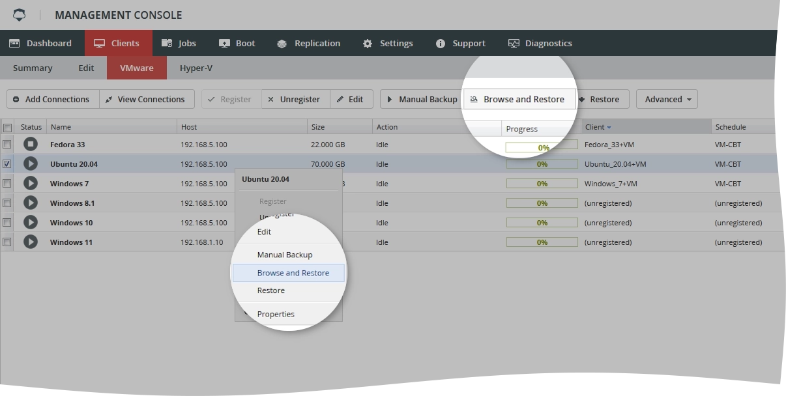Screen dimensions: 786x396
Task: Click the Fedora 33 progress bar
Action: (542, 147)
